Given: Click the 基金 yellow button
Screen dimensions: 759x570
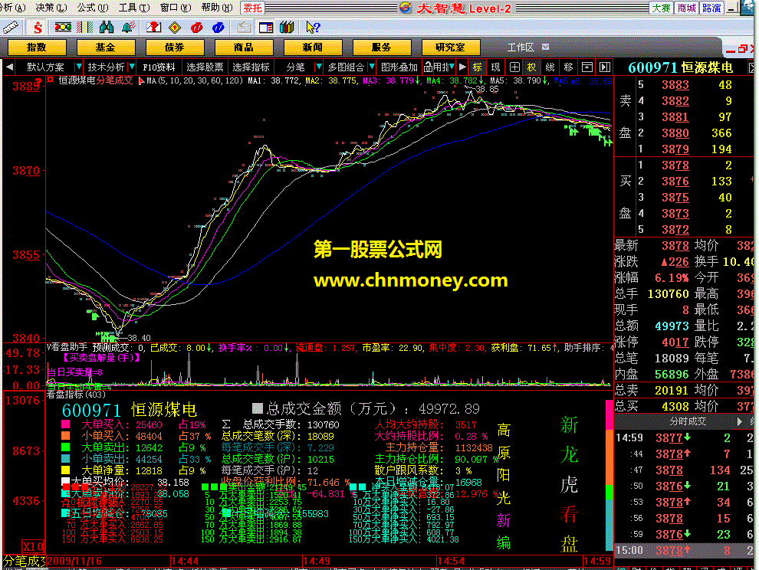Looking at the screenshot, I should 106,47.
